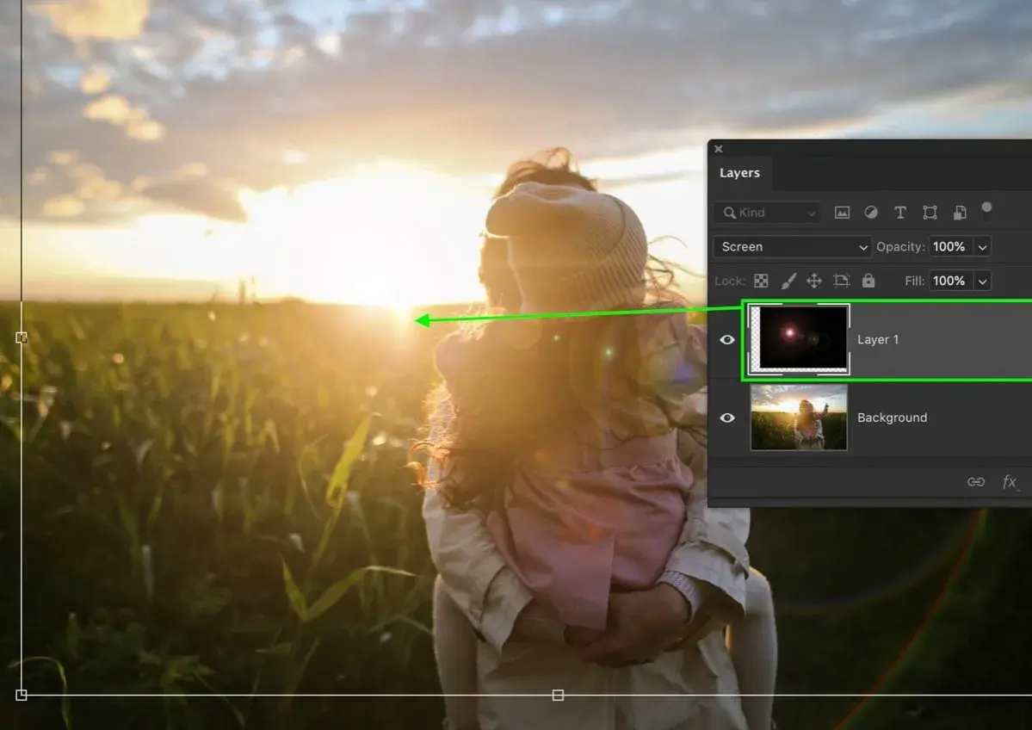Click the Background layer name label

(893, 418)
